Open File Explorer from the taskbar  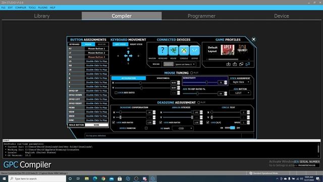[87, 178]
